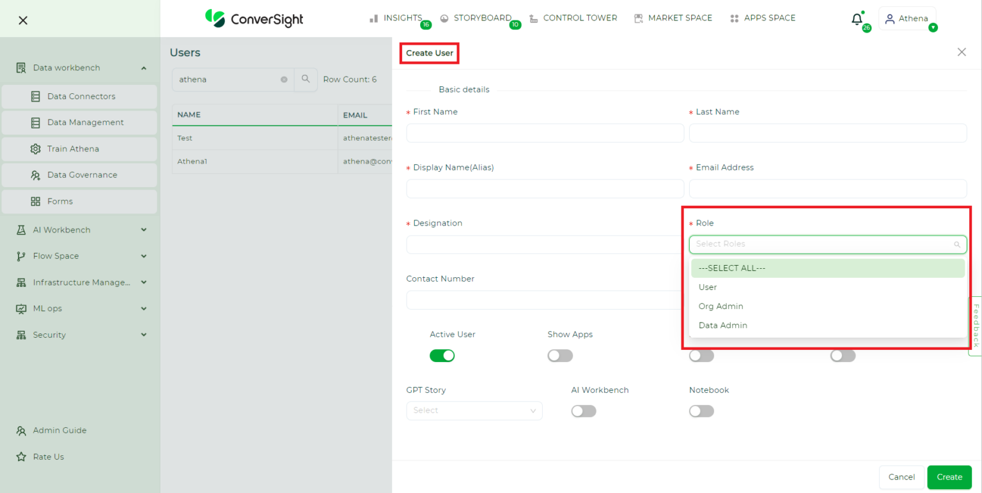Viewport: 982px width, 493px height.
Task: Click the Data Connectors icon in sidebar
Action: click(36, 96)
